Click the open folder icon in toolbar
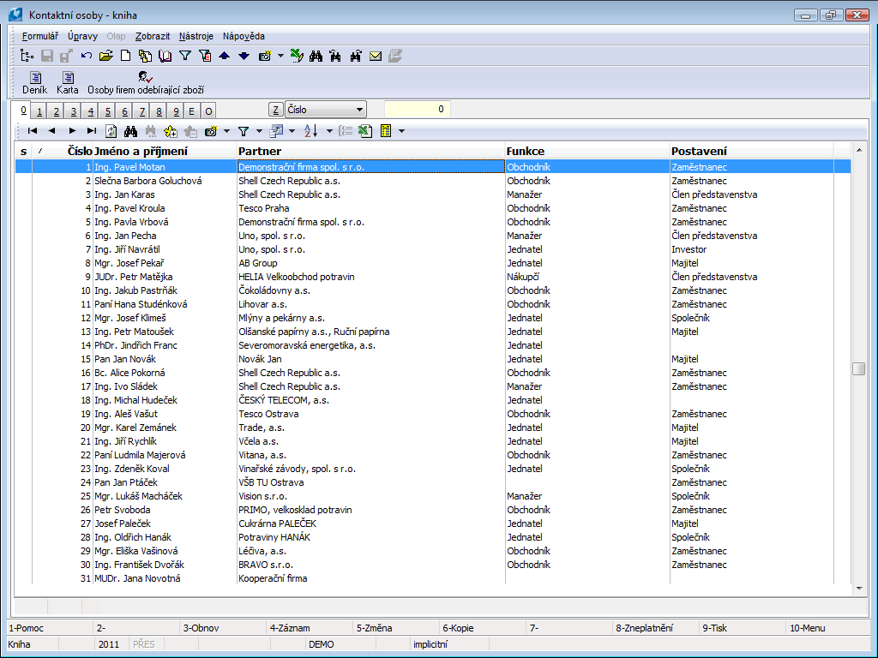The height and width of the screenshot is (658, 878). click(x=105, y=57)
